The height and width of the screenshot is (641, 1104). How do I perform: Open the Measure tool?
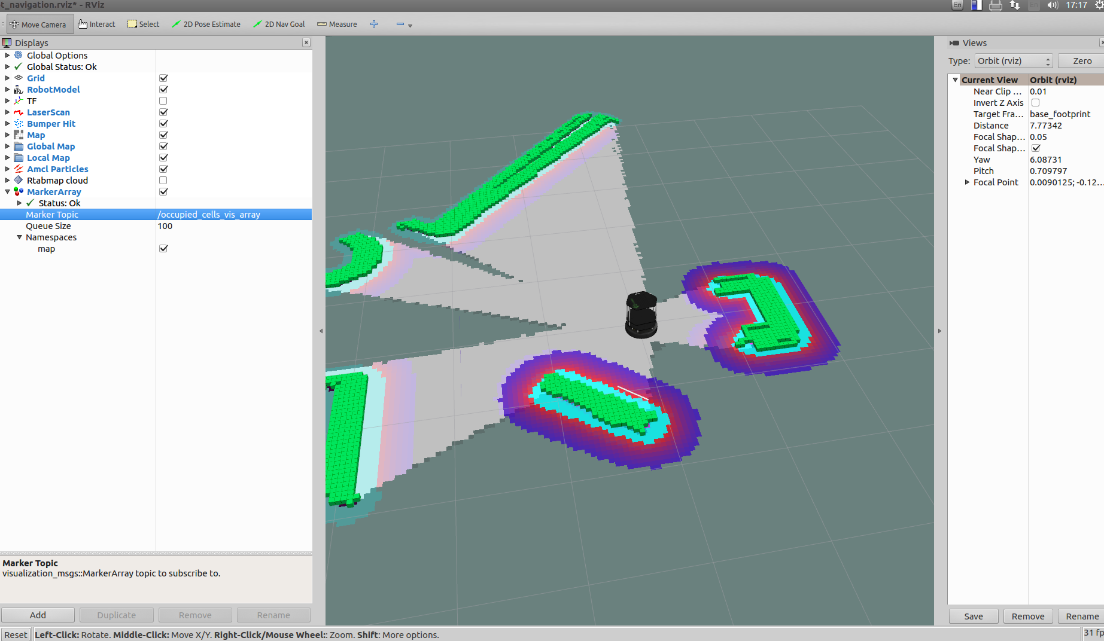[337, 24]
